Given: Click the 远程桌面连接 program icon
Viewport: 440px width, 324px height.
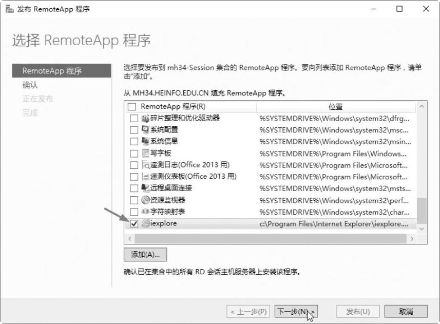Looking at the screenshot, I should [145, 188].
